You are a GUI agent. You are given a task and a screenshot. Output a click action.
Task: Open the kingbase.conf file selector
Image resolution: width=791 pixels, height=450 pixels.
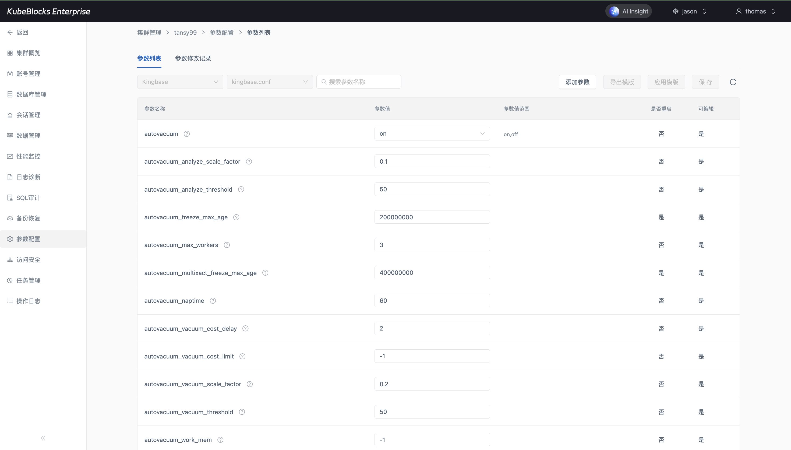pyautogui.click(x=269, y=82)
